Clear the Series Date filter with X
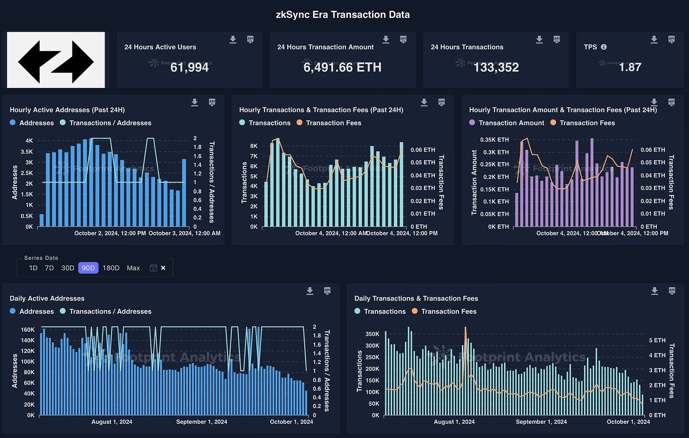Image resolution: width=689 pixels, height=438 pixels. [163, 268]
